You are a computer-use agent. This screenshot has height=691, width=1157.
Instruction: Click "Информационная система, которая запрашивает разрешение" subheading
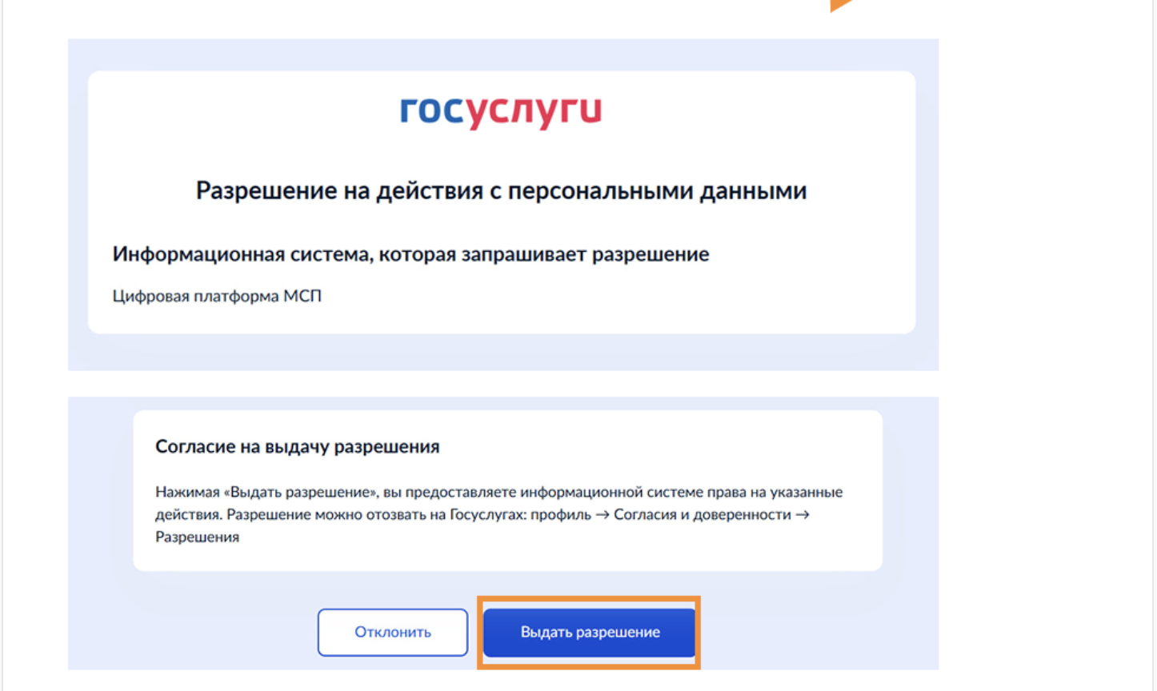click(410, 254)
